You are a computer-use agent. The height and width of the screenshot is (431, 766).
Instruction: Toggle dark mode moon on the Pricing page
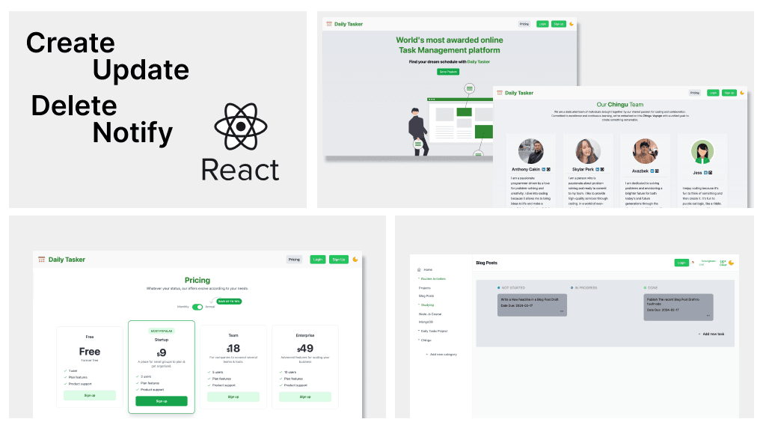click(x=355, y=260)
